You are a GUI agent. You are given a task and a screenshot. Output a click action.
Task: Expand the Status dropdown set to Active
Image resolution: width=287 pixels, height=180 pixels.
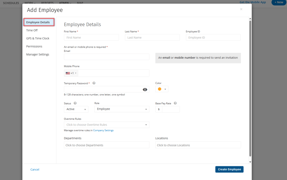76,109
